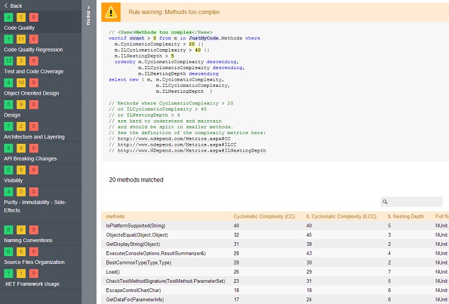The image size is (449, 304).
Task: Open .NET Framework Usage category
Action: click(x=32, y=284)
